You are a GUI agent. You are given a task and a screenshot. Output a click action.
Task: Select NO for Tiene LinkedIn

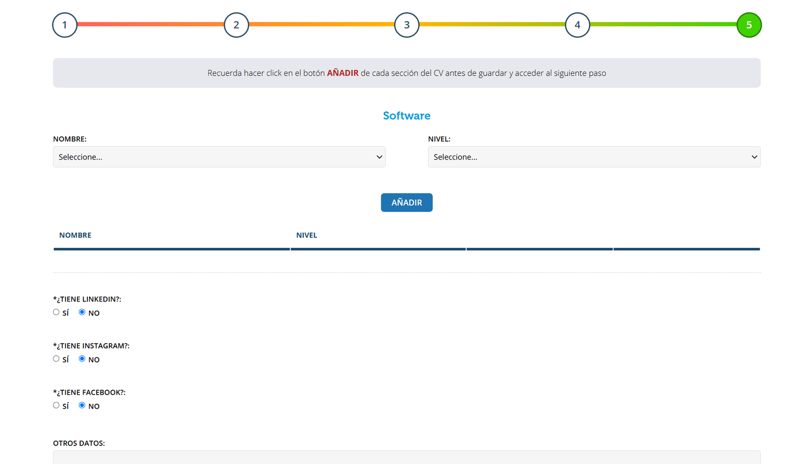[x=82, y=312]
